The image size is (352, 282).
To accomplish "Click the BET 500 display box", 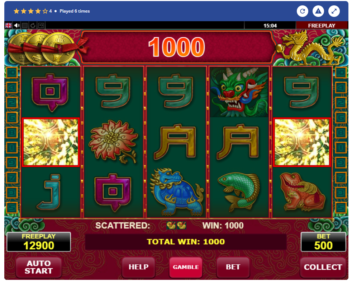I will 323,242.
